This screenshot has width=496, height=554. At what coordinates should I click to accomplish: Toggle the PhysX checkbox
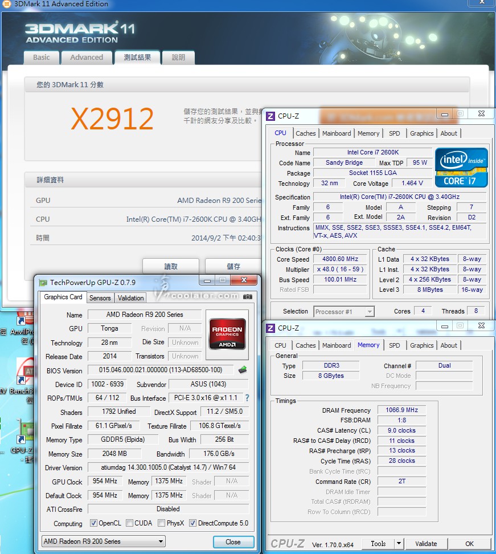(x=161, y=523)
